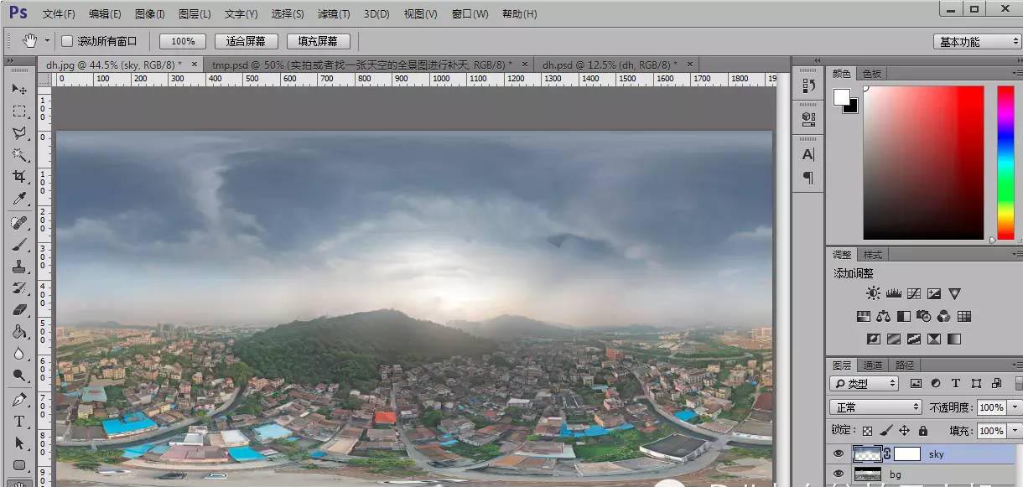Viewport: 1023px width, 487px height.
Task: Select the Brush tool
Action: click(x=19, y=245)
